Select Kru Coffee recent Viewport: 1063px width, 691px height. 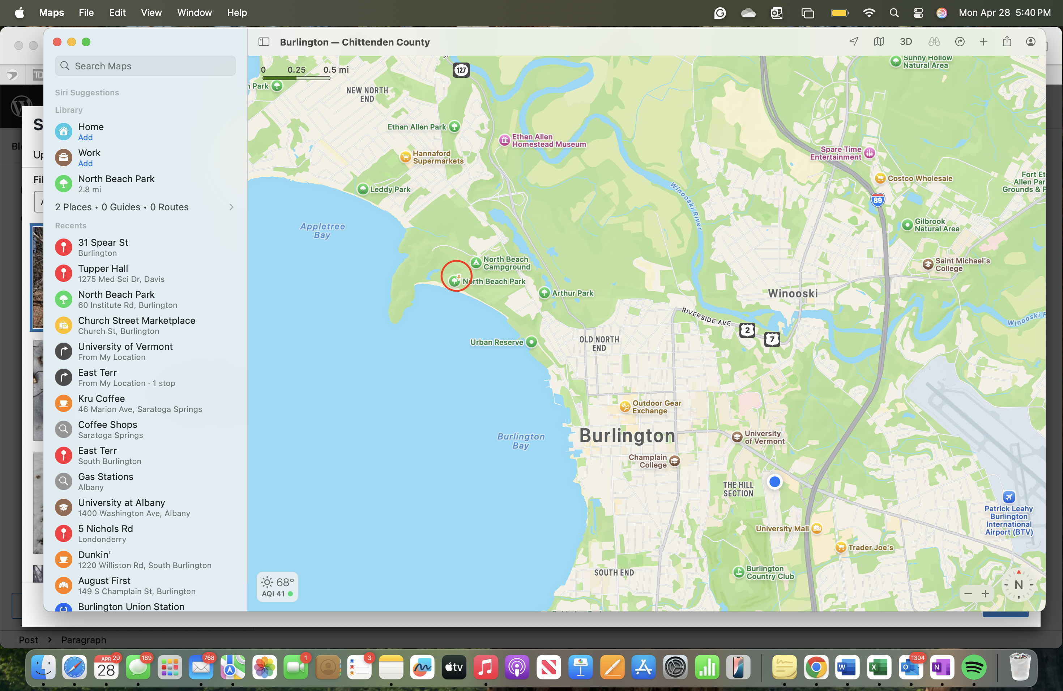145,404
